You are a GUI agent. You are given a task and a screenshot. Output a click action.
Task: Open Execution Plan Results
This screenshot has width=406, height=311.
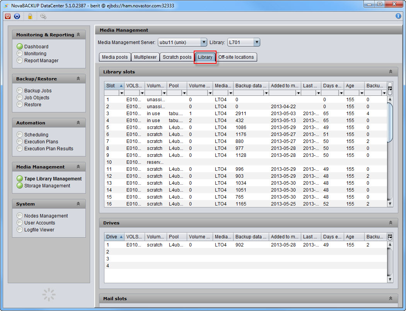(x=49, y=148)
